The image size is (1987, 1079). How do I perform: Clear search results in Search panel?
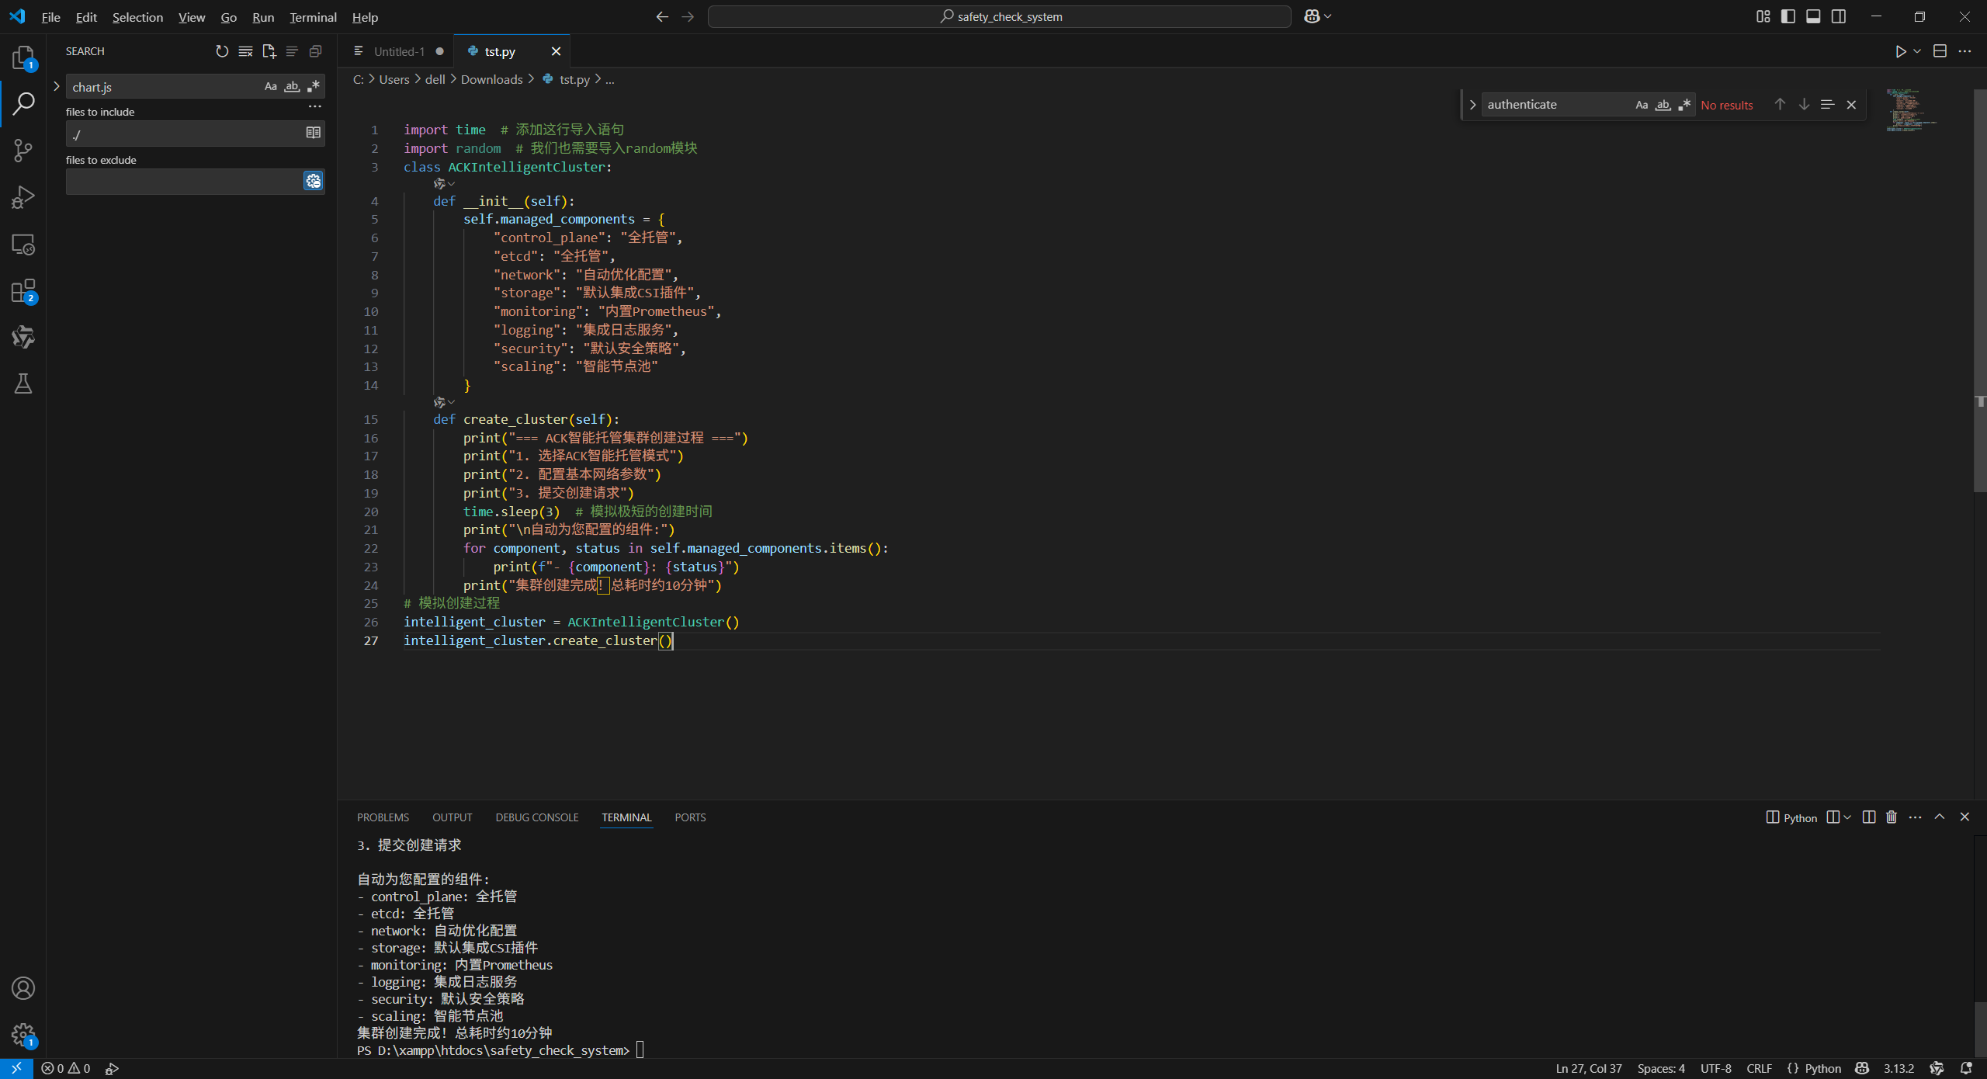[x=245, y=51]
